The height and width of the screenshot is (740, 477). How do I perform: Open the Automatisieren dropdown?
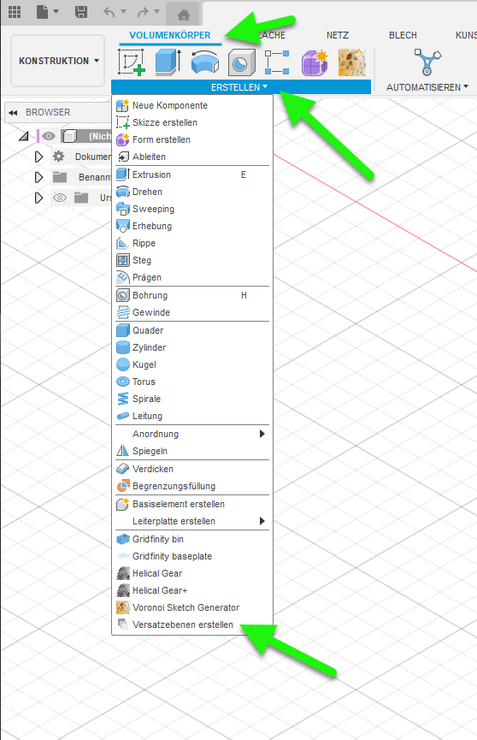pyautogui.click(x=427, y=87)
